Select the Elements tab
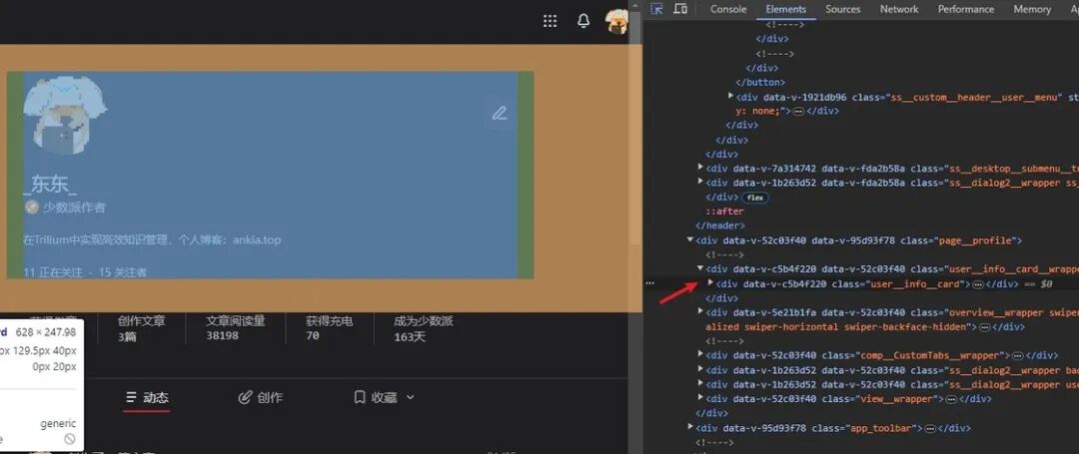 [786, 9]
